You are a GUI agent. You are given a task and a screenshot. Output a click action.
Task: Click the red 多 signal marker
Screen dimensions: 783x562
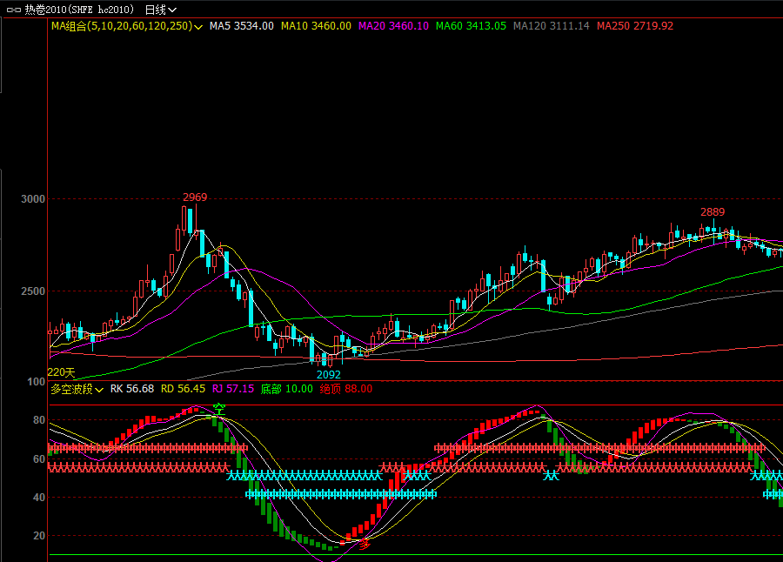tap(365, 544)
